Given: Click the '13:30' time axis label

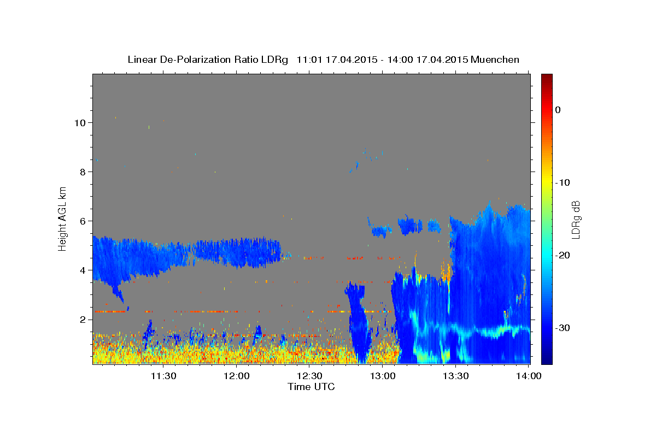Looking at the screenshot, I should [x=456, y=376].
